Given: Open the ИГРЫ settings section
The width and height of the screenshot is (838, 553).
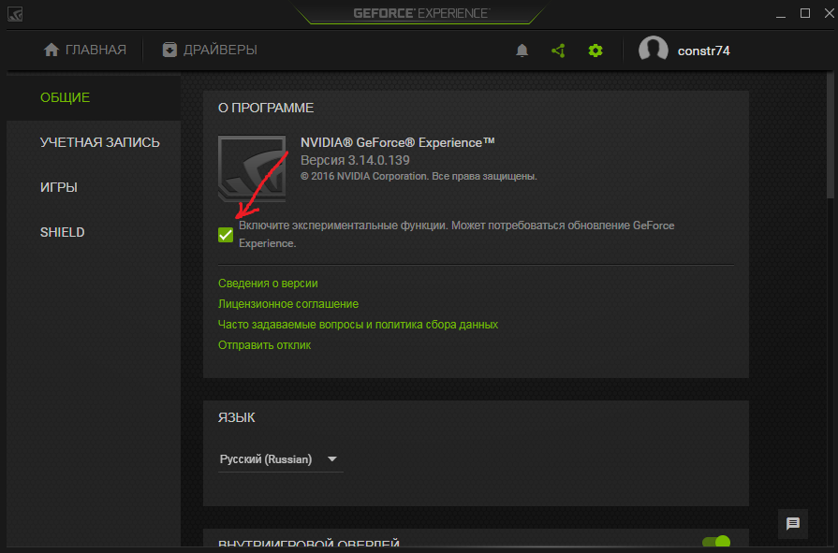Looking at the screenshot, I should 94,187.
